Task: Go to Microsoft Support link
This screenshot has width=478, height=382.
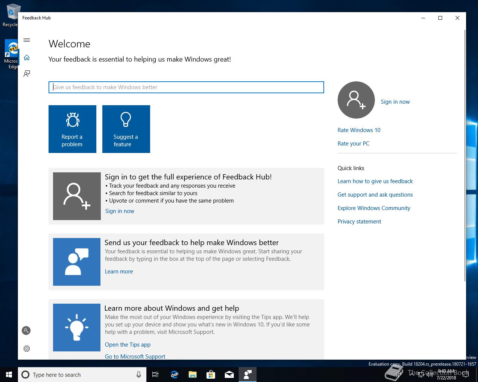Action: 135,357
